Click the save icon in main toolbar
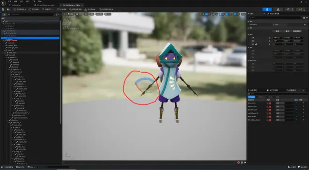The height and width of the screenshot is (170, 309). pos(3,9)
